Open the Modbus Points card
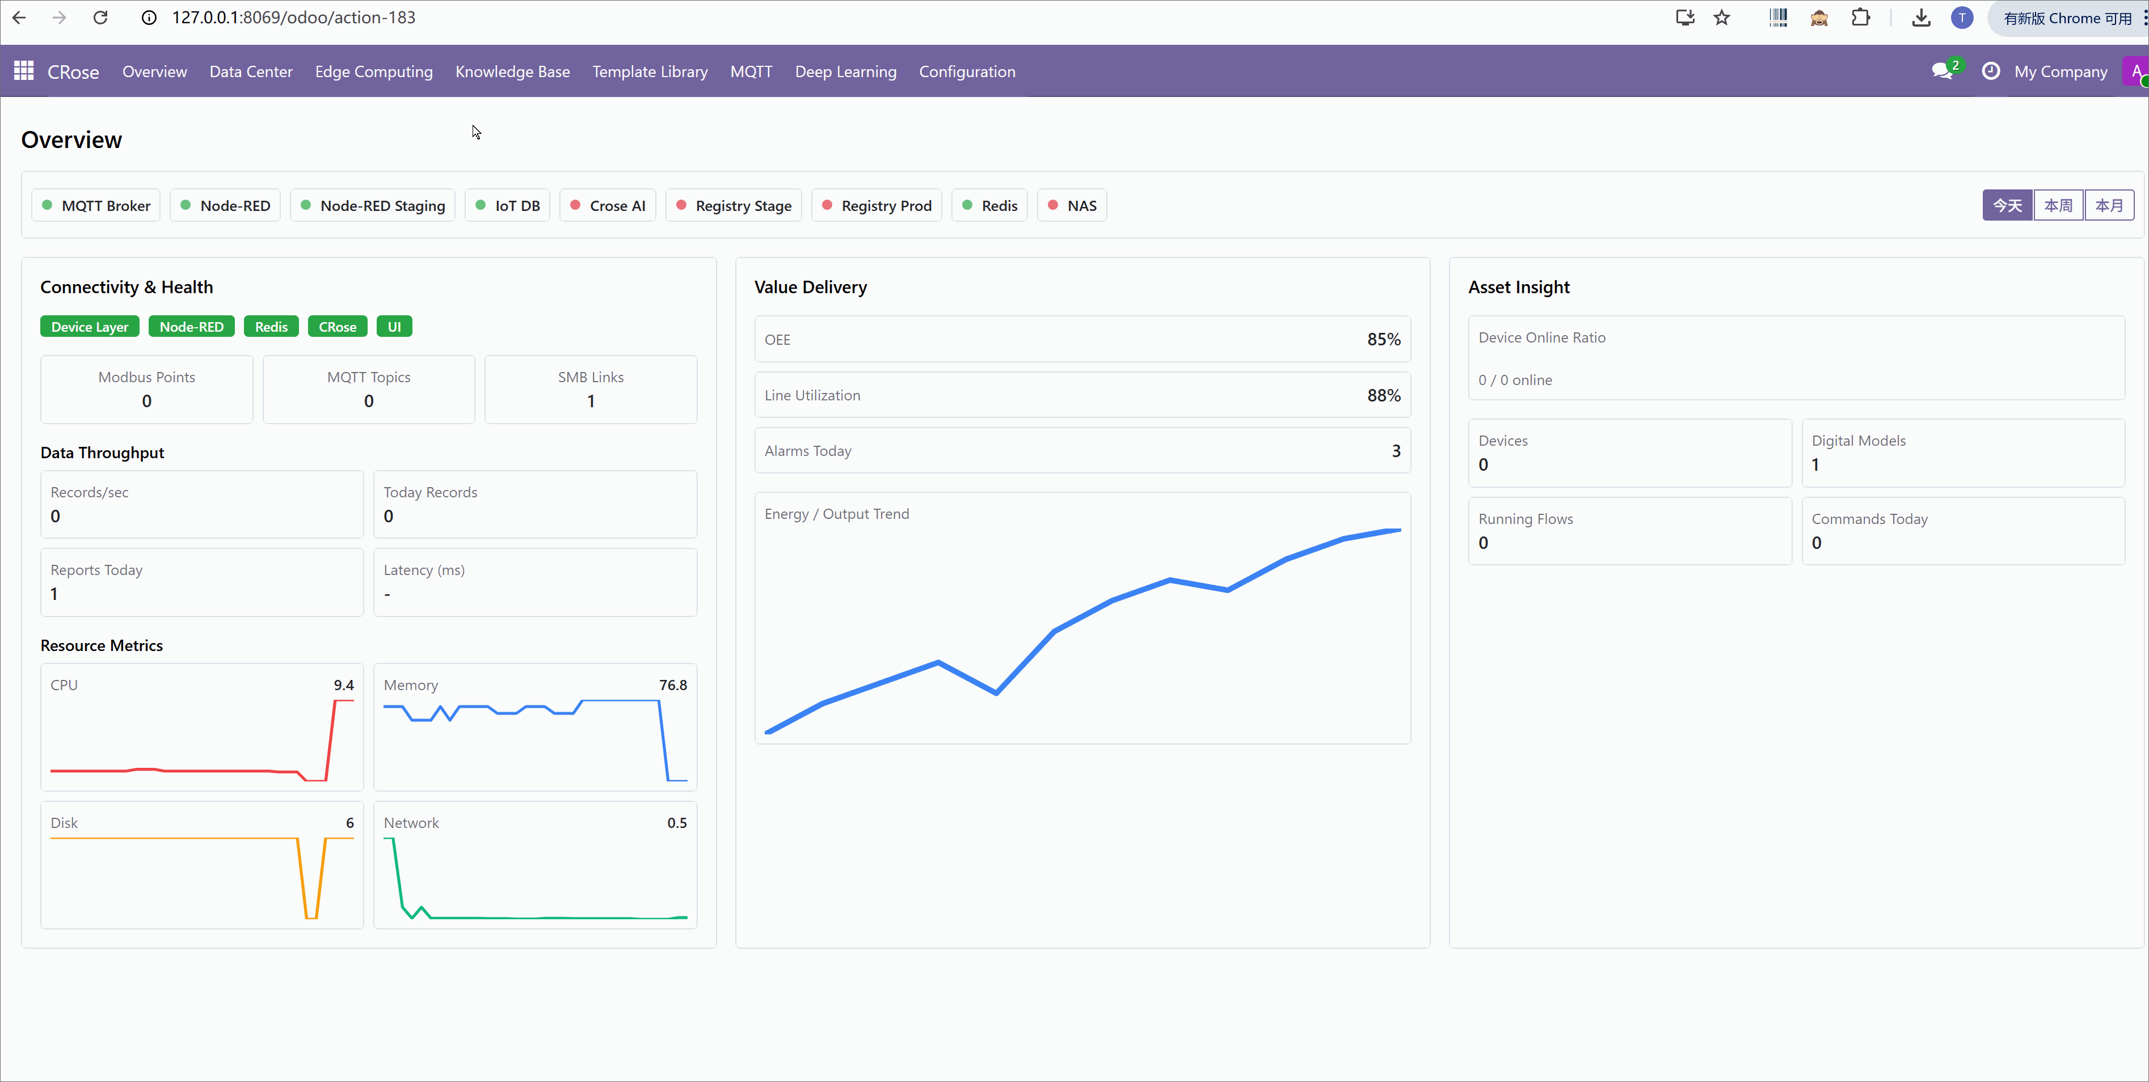This screenshot has height=1082, width=2149. (147, 389)
